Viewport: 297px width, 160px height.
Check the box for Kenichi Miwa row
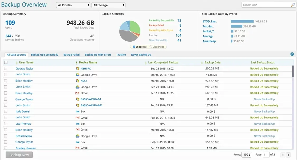point(6,136)
